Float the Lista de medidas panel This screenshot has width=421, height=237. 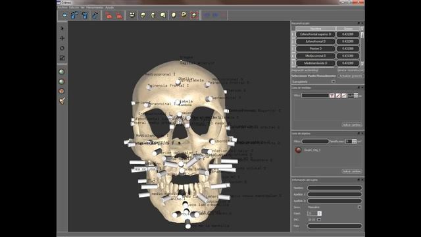tap(359, 88)
